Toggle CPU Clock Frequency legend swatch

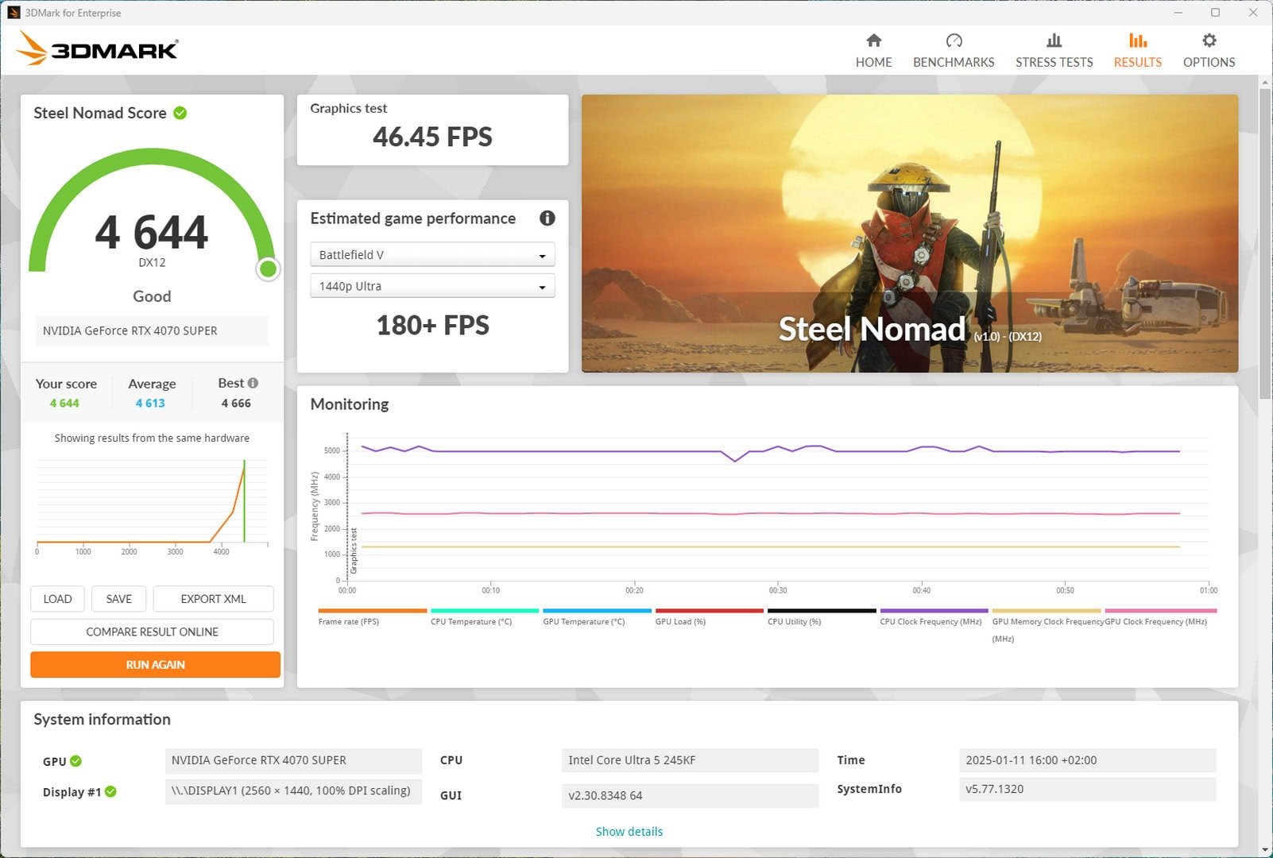pyautogui.click(x=934, y=611)
